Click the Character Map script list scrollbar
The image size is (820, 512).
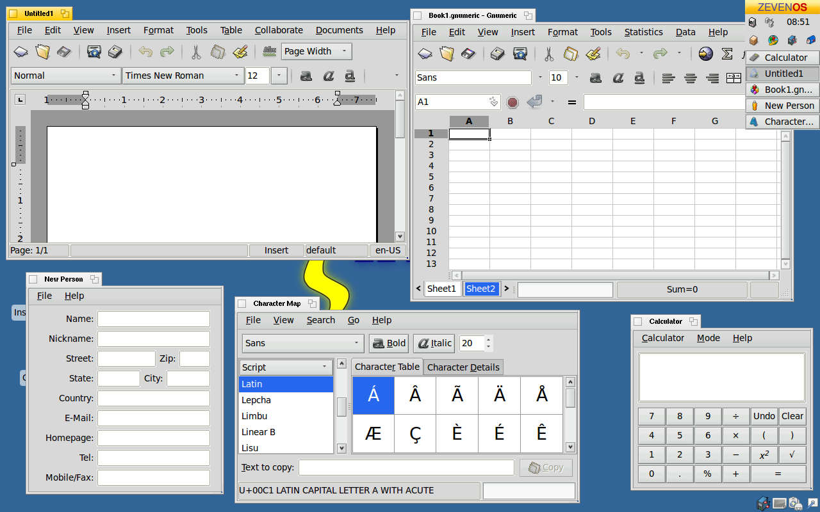pyautogui.click(x=341, y=406)
